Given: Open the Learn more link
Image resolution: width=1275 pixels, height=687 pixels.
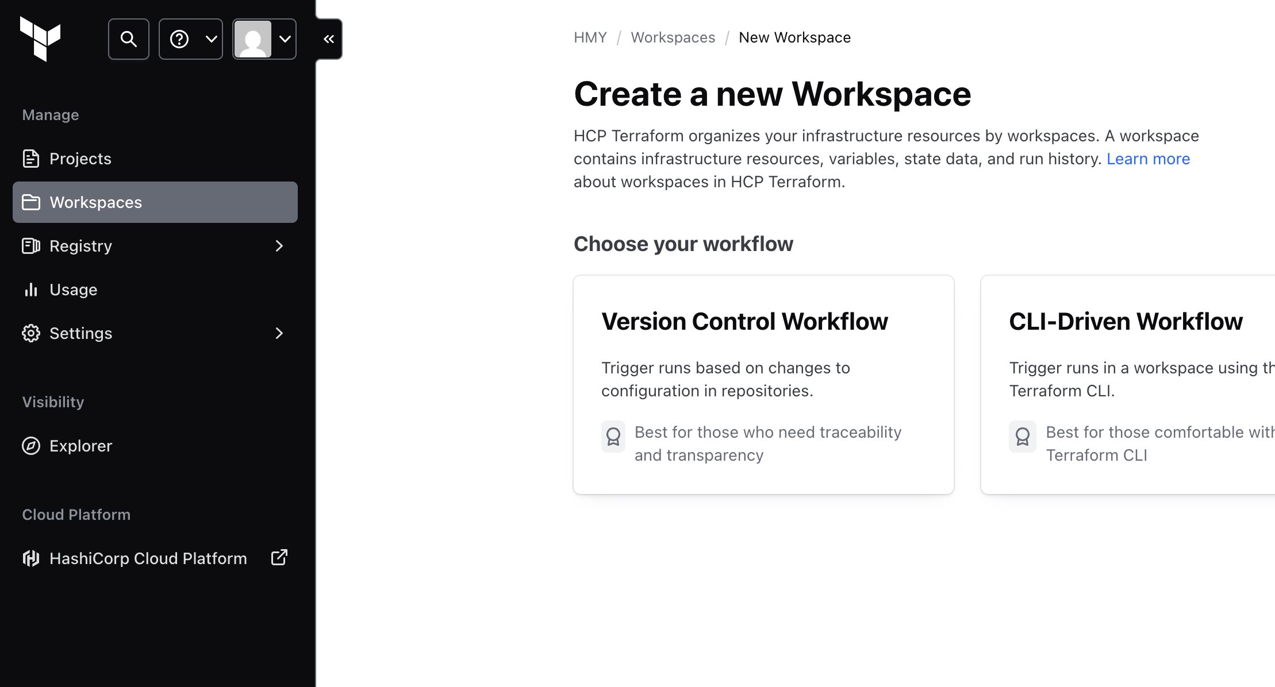Looking at the screenshot, I should 1149,159.
